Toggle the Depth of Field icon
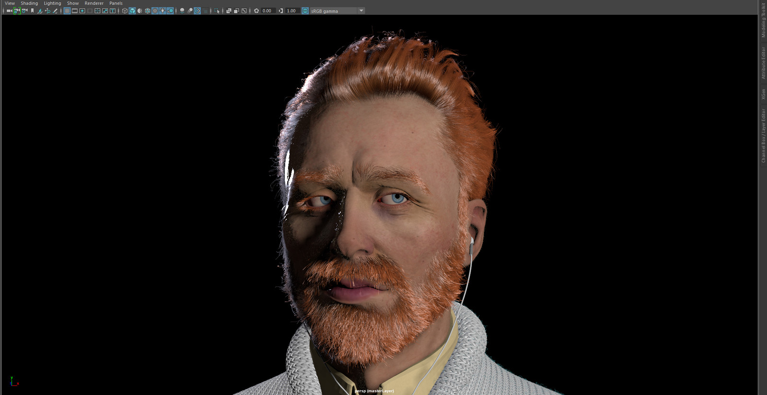The width and height of the screenshot is (767, 395). click(x=205, y=11)
